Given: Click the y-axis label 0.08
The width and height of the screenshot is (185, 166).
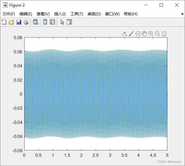Looking at the screenshot, I should pos(18,38).
